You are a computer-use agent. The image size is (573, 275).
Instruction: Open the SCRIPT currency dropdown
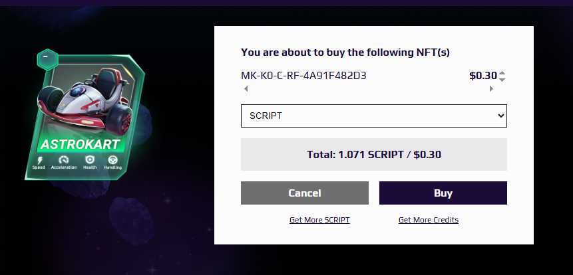(x=374, y=116)
